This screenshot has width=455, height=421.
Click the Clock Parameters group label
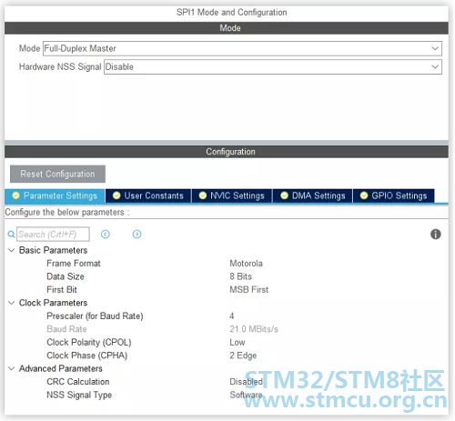[x=53, y=303]
